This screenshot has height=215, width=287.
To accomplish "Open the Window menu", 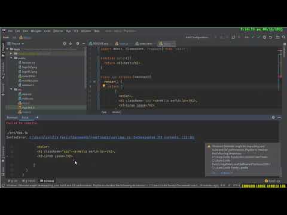I will [x=86, y=31].
